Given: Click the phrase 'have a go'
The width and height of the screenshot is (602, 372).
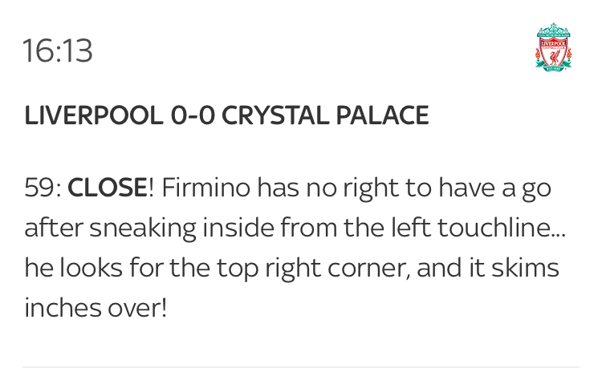Looking at the screenshot, I should (495, 188).
